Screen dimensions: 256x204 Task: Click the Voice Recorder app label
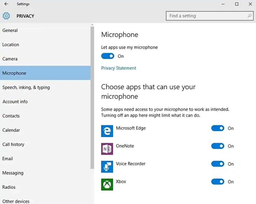pos(131,164)
